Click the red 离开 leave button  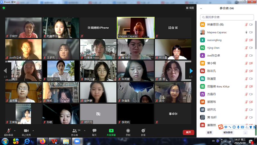click(189, 132)
